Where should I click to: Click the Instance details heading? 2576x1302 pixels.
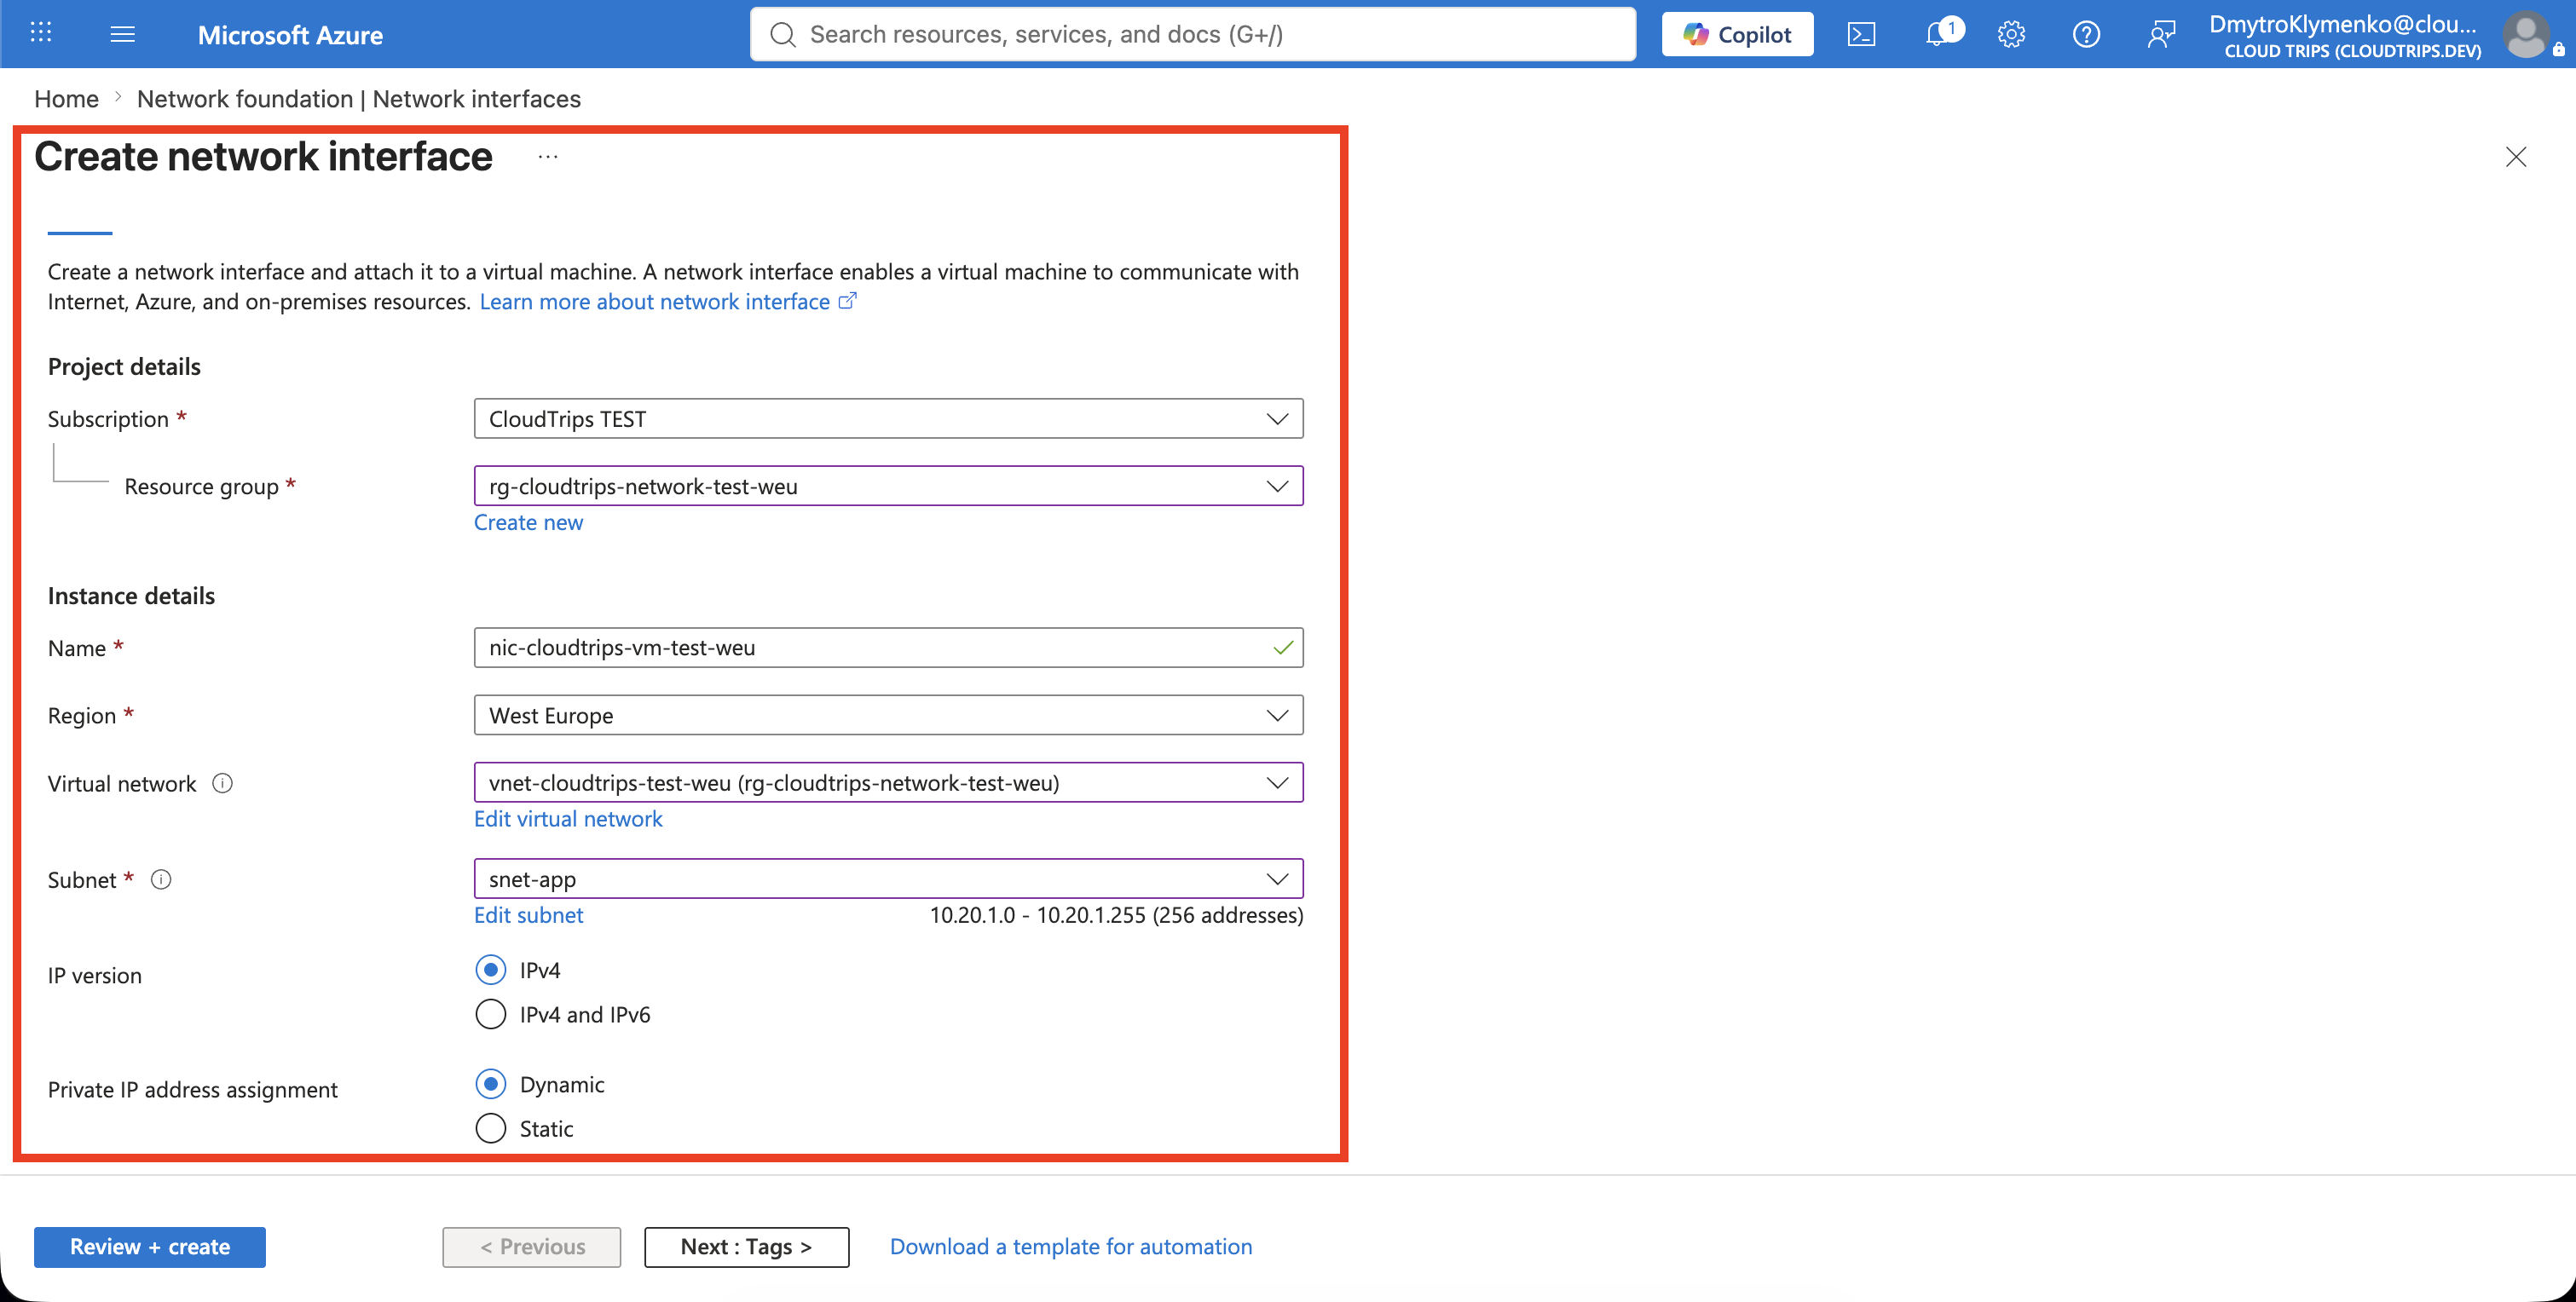pos(131,595)
